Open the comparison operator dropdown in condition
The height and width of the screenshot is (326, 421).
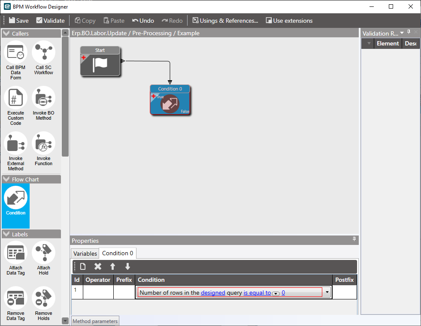coord(276,294)
